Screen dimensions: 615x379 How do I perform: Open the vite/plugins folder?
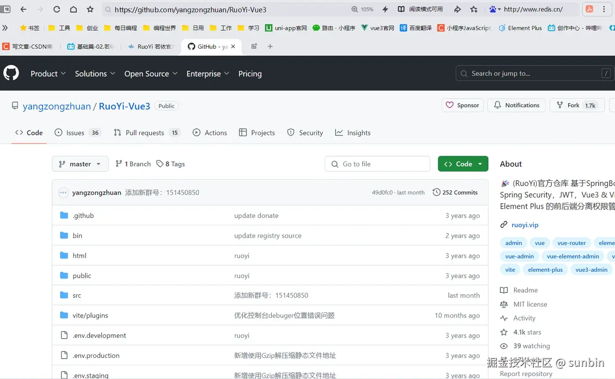(x=90, y=315)
